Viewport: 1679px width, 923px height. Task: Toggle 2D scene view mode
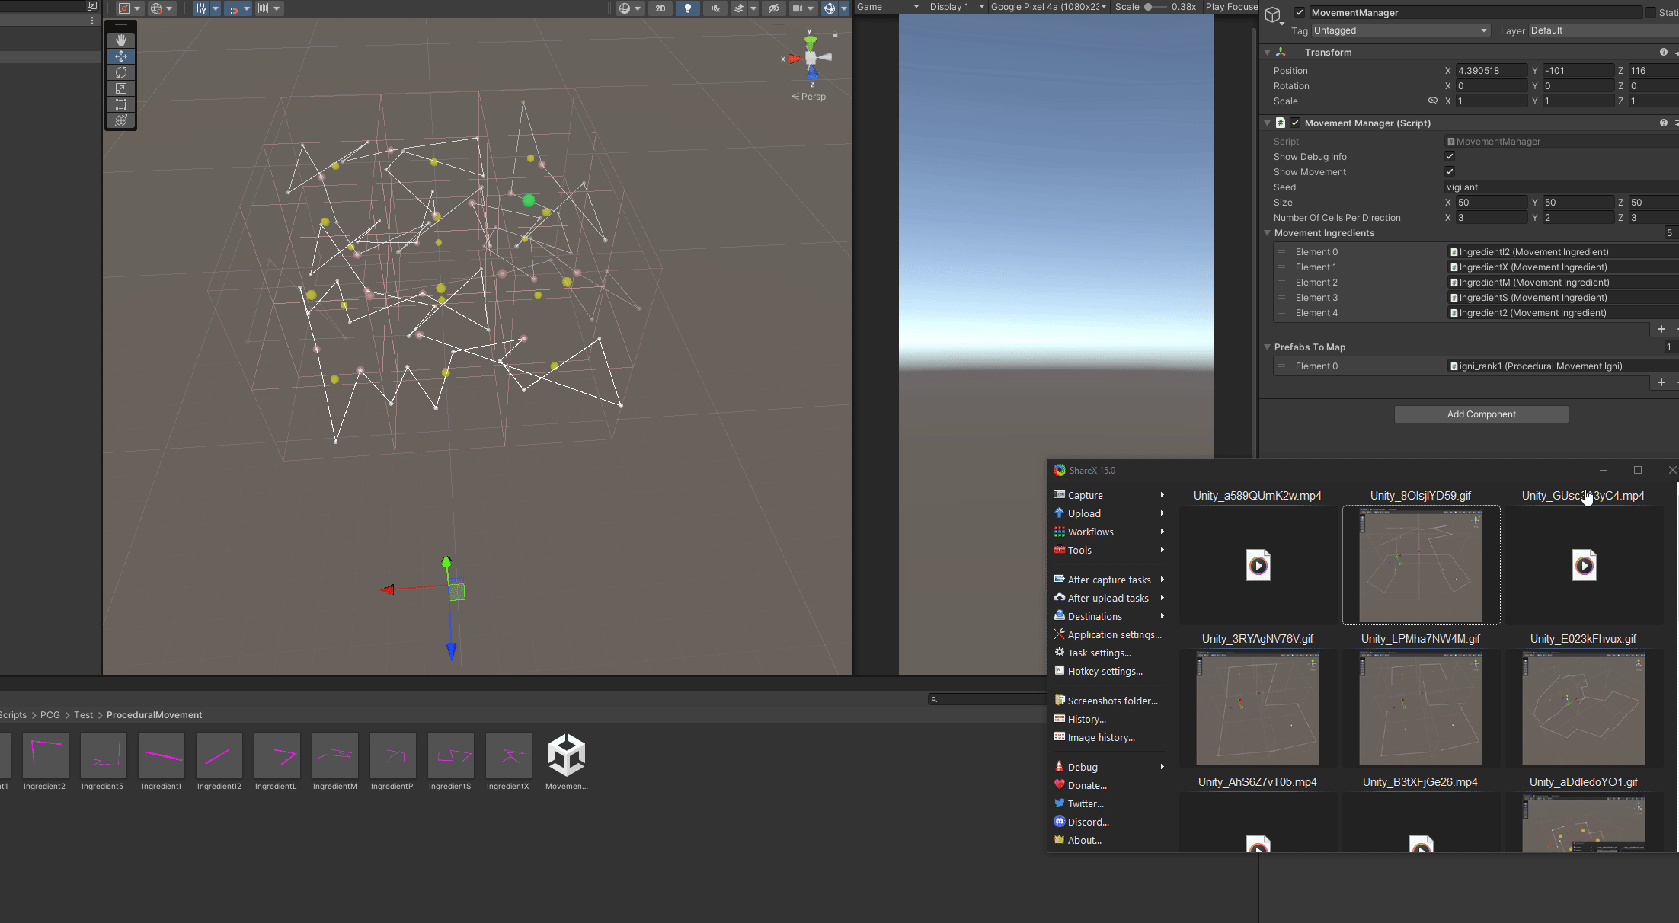coord(660,8)
